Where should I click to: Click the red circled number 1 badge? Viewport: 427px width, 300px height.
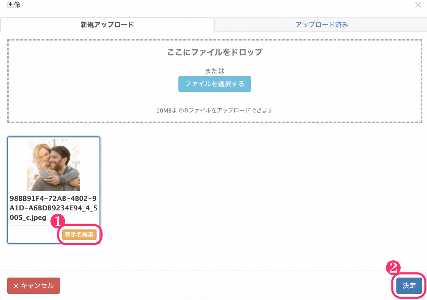click(58, 221)
